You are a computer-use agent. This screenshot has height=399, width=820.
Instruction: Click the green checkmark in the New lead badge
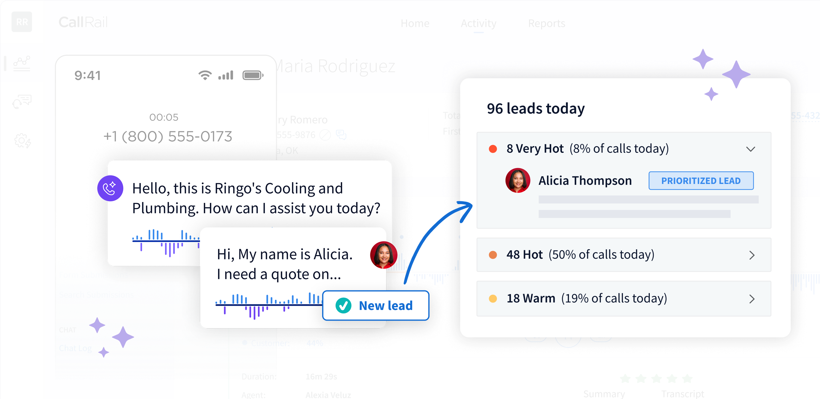[343, 305]
